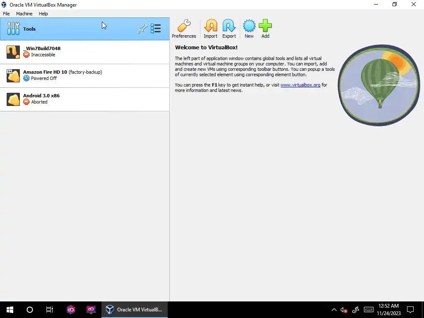Pin the Tools pane with pushpin icon

pos(142,29)
